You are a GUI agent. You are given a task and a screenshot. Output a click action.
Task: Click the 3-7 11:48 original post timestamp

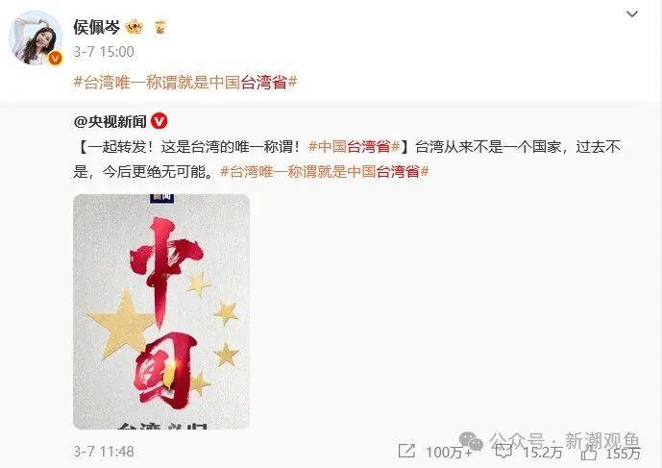(x=104, y=452)
